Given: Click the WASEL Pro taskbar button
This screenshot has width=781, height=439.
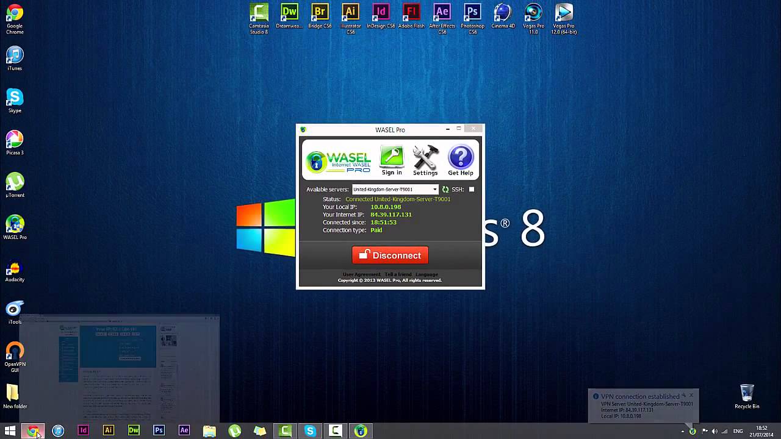Looking at the screenshot, I should [x=361, y=431].
